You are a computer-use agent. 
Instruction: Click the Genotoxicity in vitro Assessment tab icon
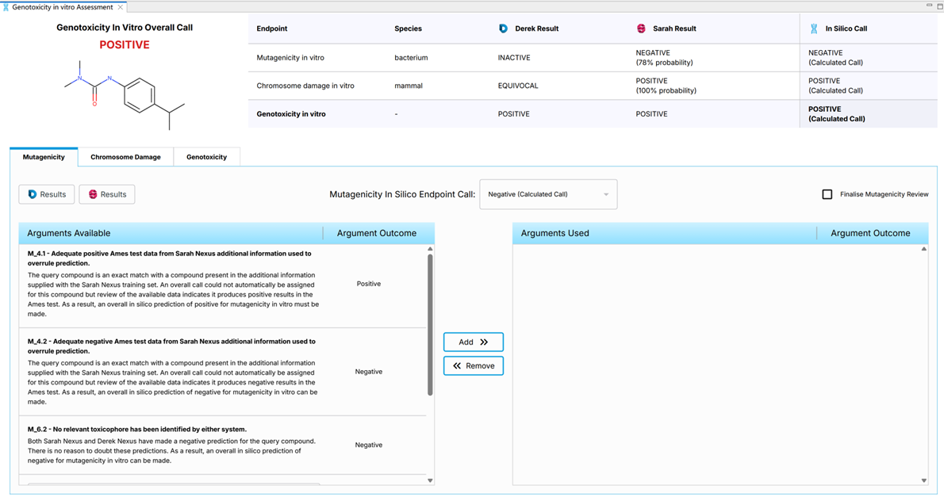point(6,7)
